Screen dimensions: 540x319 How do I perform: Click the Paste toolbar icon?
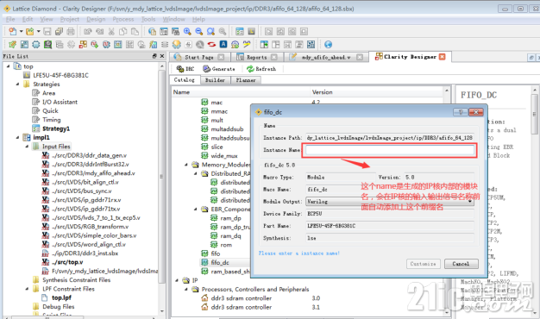click(x=135, y=32)
